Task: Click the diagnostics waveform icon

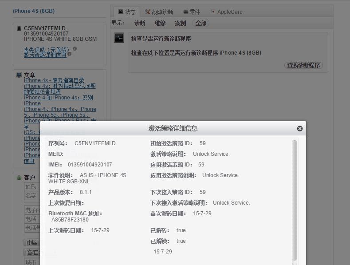Action: [119, 38]
